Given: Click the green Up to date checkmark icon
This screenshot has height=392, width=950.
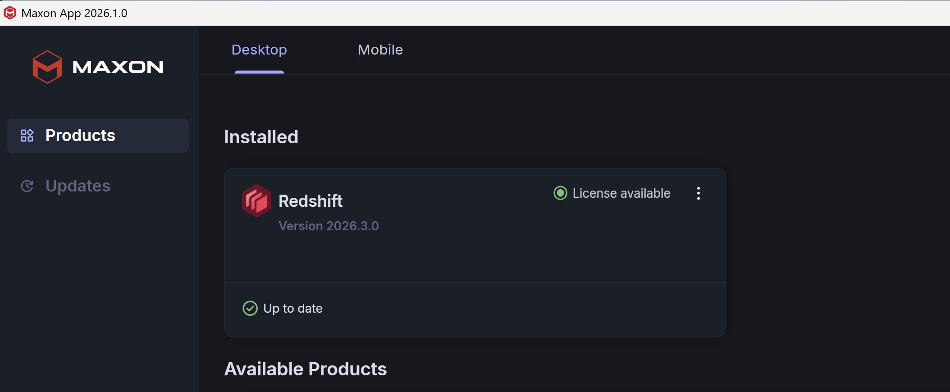Looking at the screenshot, I should pyautogui.click(x=250, y=308).
